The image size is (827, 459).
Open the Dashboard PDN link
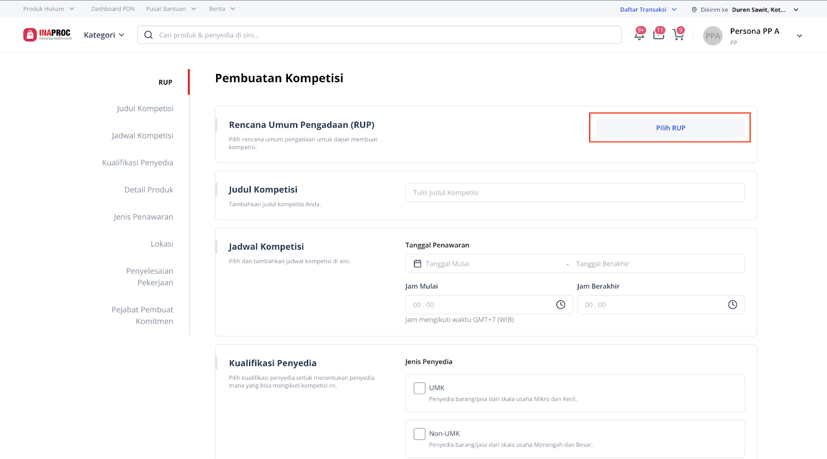click(113, 9)
